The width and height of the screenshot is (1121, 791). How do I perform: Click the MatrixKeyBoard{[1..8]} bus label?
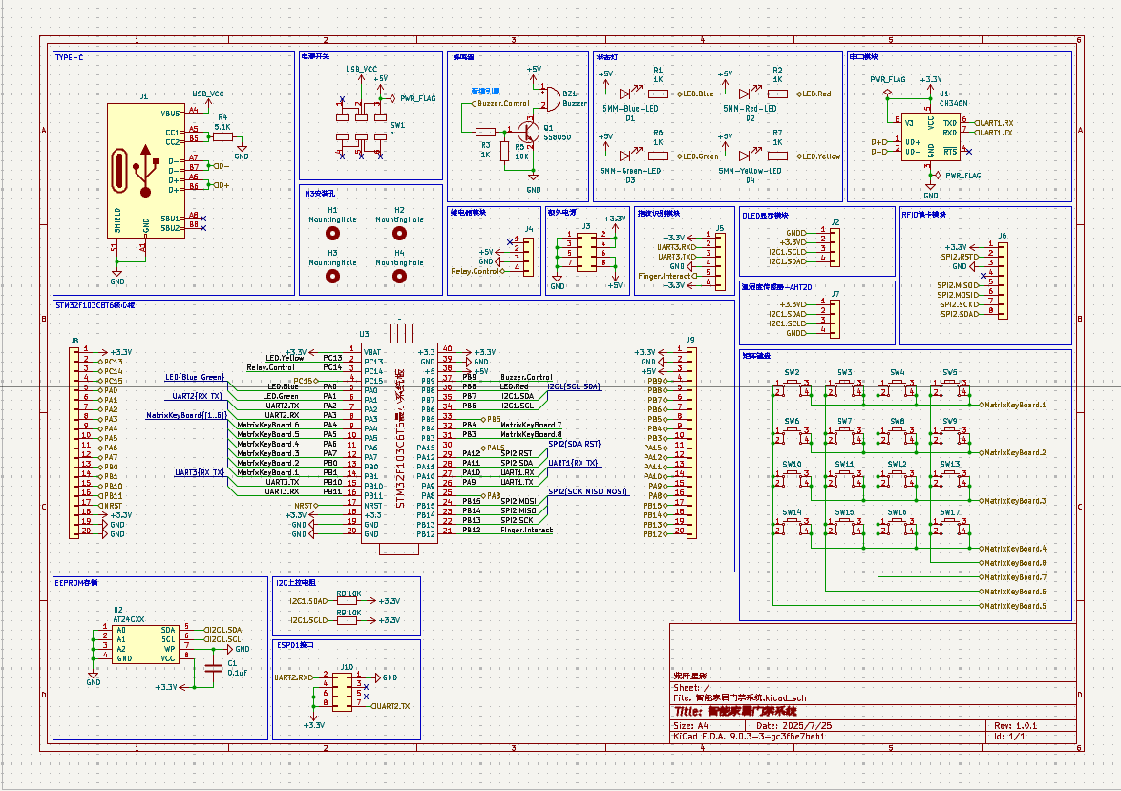[x=186, y=415]
